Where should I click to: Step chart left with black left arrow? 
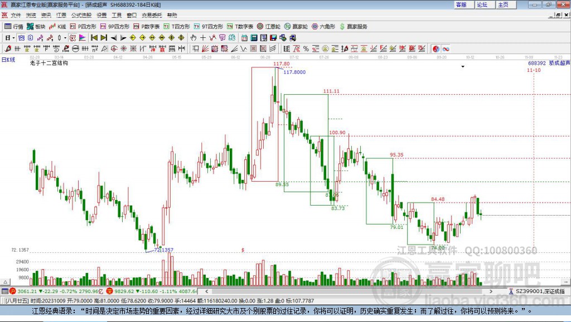(114, 38)
